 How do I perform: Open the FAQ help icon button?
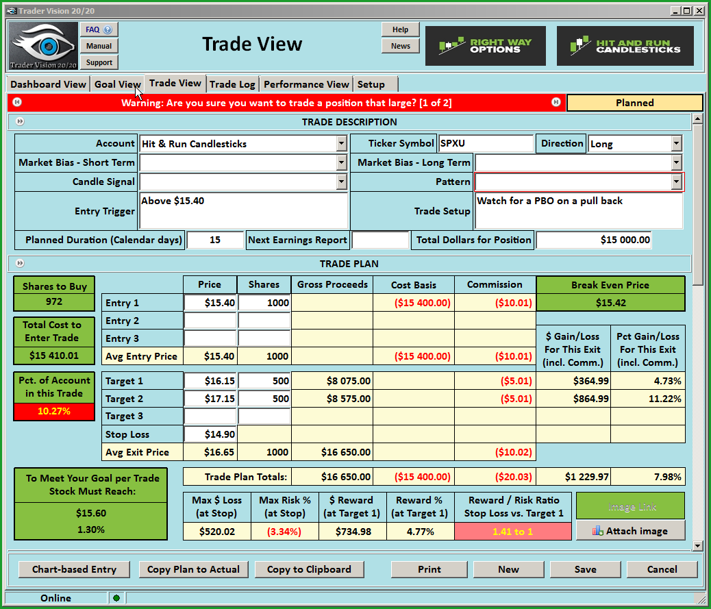(99, 29)
